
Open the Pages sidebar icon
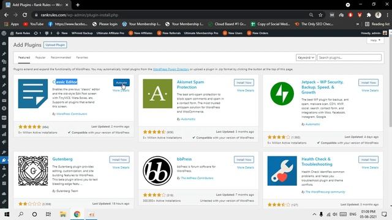click(x=4, y=69)
